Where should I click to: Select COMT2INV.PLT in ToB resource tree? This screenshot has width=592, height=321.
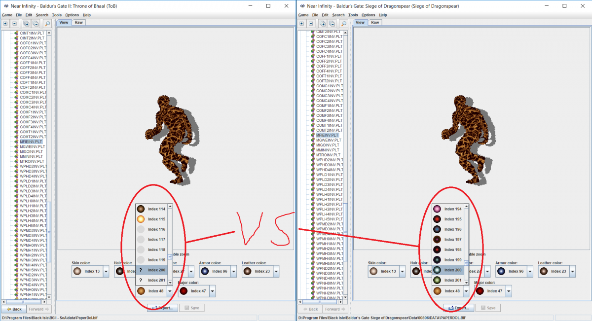(x=33, y=137)
